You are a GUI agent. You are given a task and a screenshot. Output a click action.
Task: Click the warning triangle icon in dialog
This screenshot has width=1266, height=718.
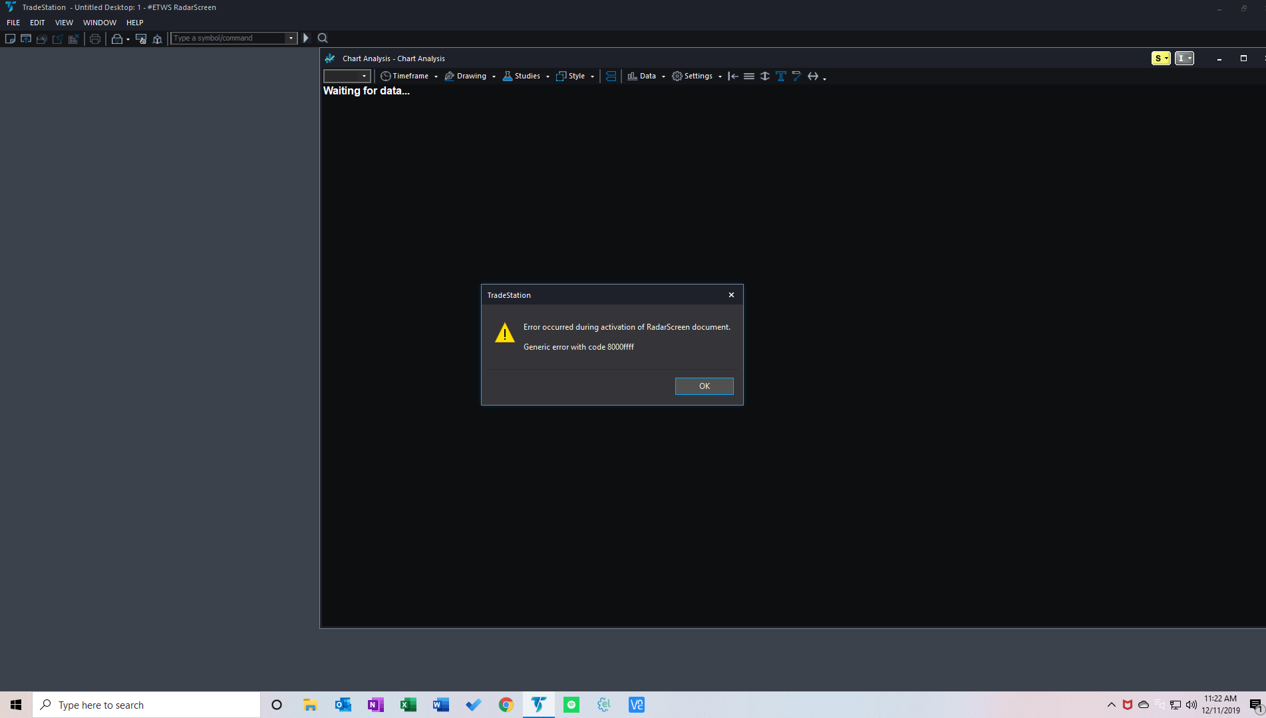pos(505,333)
